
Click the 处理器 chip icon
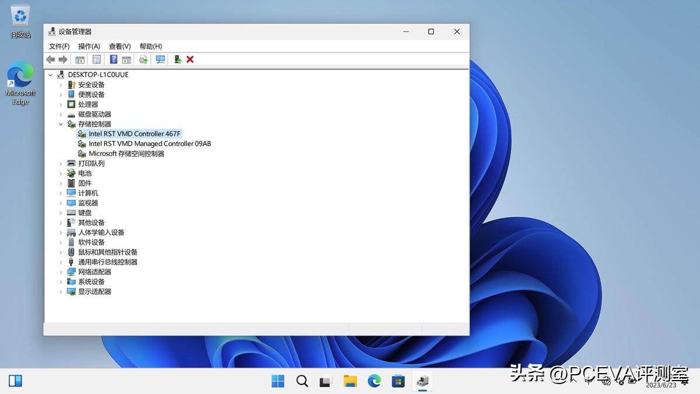coord(71,104)
